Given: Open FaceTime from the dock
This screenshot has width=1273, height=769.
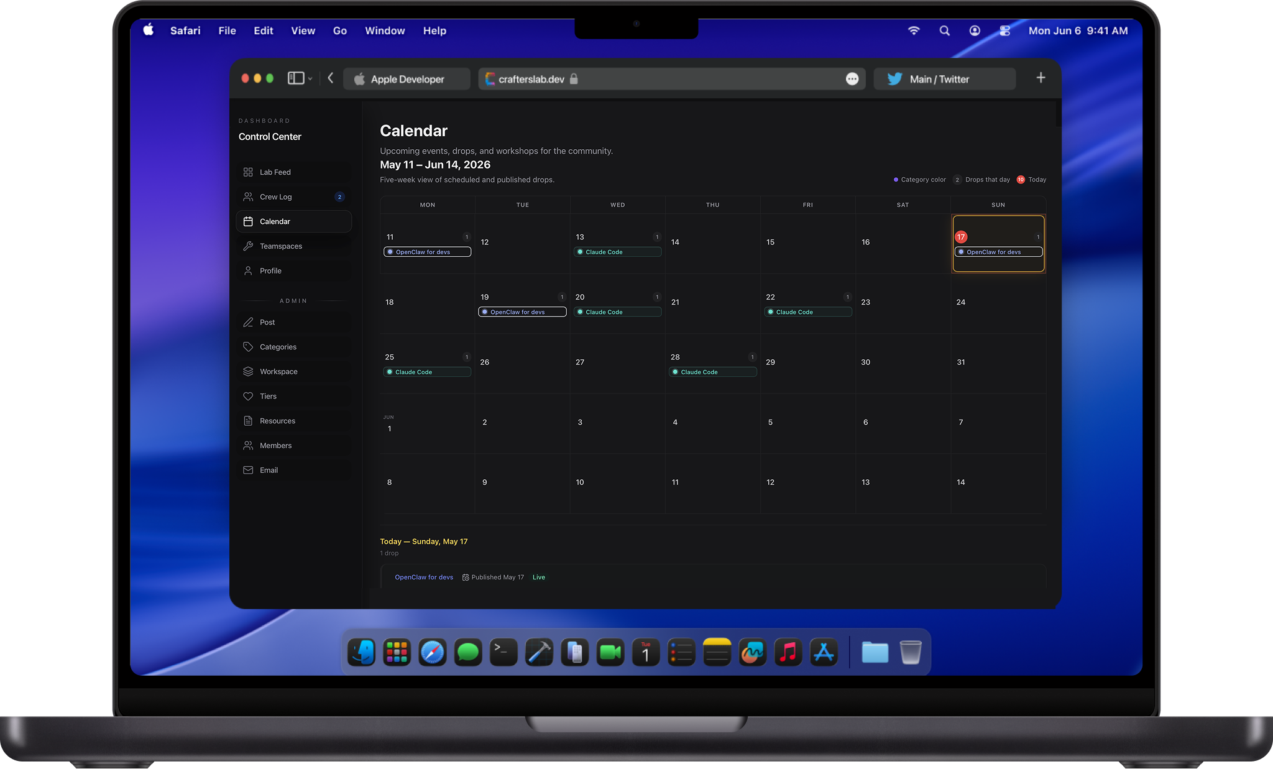Looking at the screenshot, I should (610, 652).
